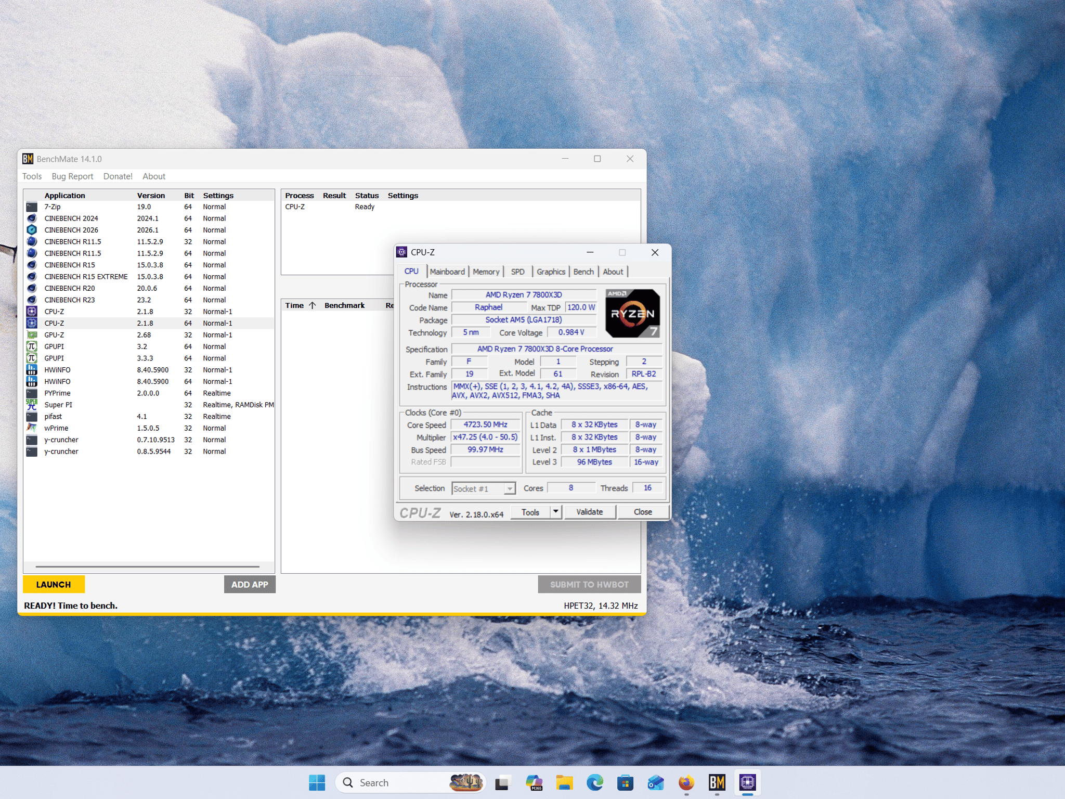
Task: Switch to the SPD tab
Action: pyautogui.click(x=518, y=272)
